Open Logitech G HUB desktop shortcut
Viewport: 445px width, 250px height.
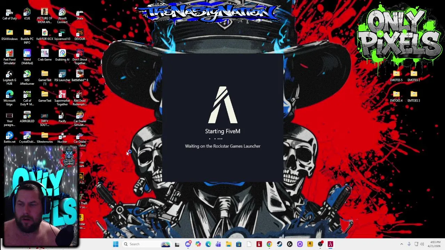[9, 77]
